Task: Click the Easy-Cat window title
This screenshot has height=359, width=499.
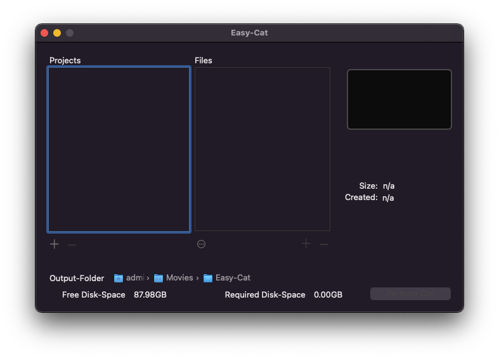Action: pyautogui.click(x=249, y=33)
